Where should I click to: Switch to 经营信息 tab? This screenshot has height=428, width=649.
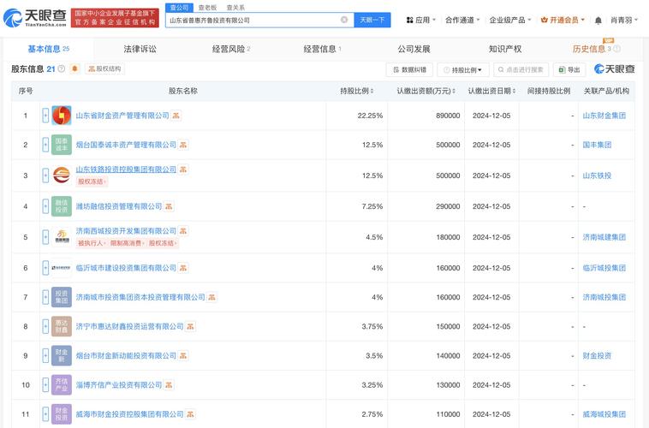322,49
